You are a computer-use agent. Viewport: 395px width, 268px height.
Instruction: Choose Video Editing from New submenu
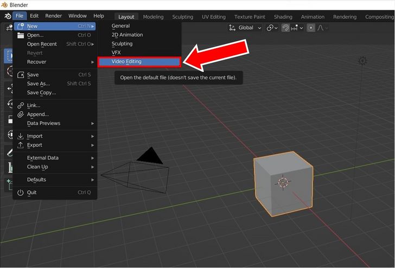(x=139, y=62)
